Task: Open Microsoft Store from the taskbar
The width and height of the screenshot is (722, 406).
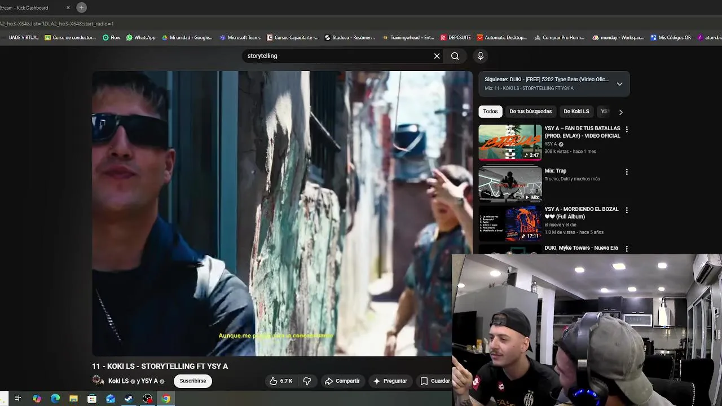Action: coord(92,399)
